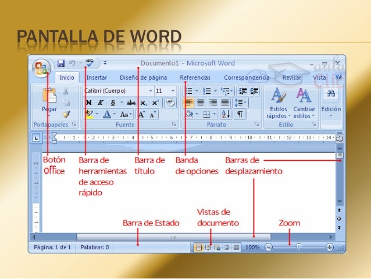Zoom out with the minus button
The width and height of the screenshot is (371, 279).
tap(269, 247)
